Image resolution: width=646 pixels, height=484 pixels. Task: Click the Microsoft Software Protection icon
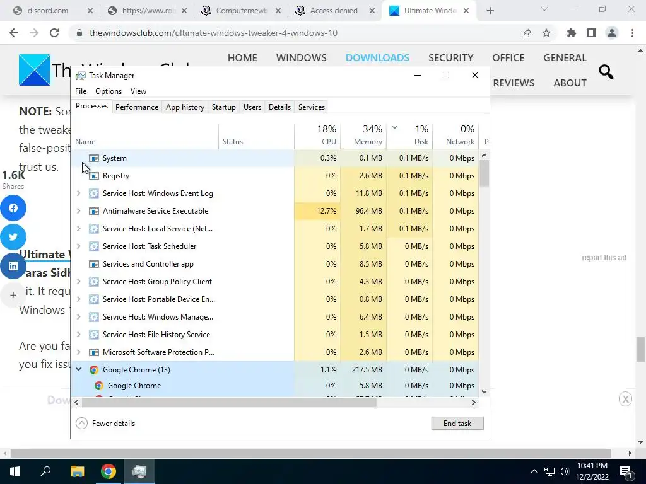[x=94, y=352]
